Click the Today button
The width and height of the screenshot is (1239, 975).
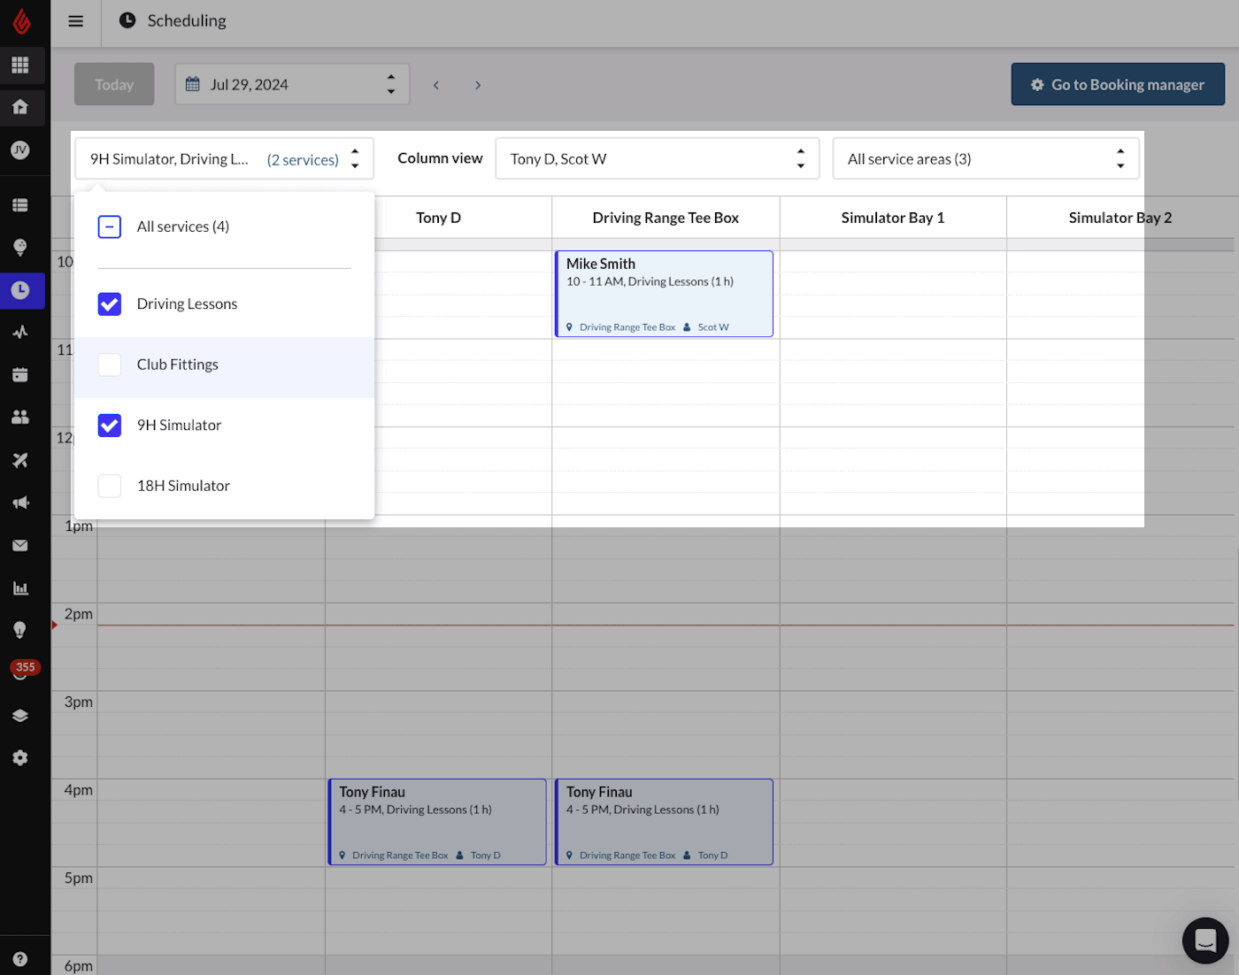point(114,84)
